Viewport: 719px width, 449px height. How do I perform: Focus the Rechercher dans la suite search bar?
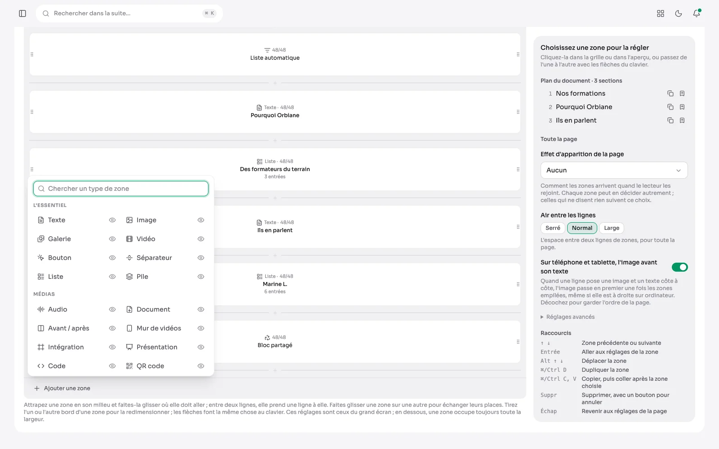(x=129, y=13)
